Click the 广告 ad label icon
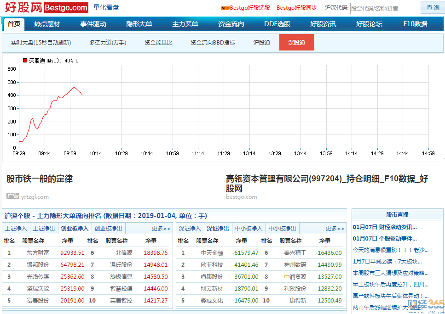 pos(13,196)
